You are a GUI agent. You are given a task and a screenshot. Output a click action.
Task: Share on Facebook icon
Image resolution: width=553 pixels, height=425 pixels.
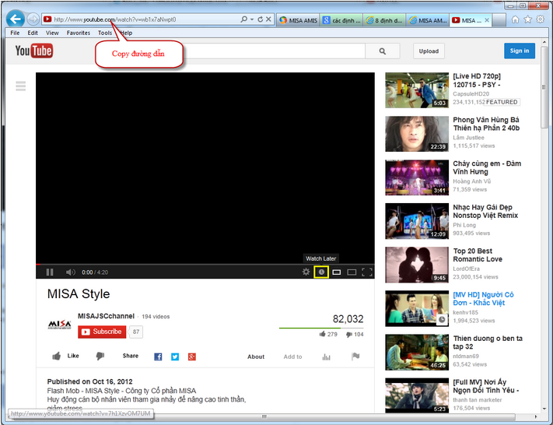click(158, 357)
